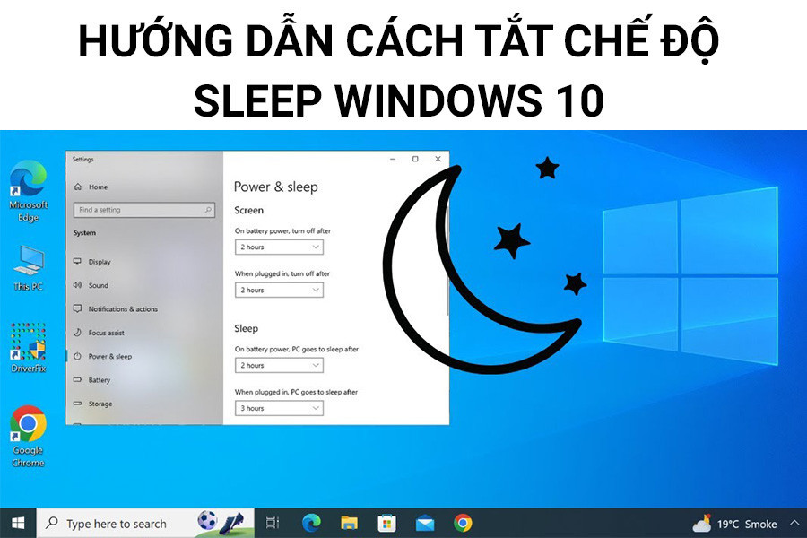The height and width of the screenshot is (538, 807).
Task: Open Microsoft Store from the taskbar
Action: [386, 523]
